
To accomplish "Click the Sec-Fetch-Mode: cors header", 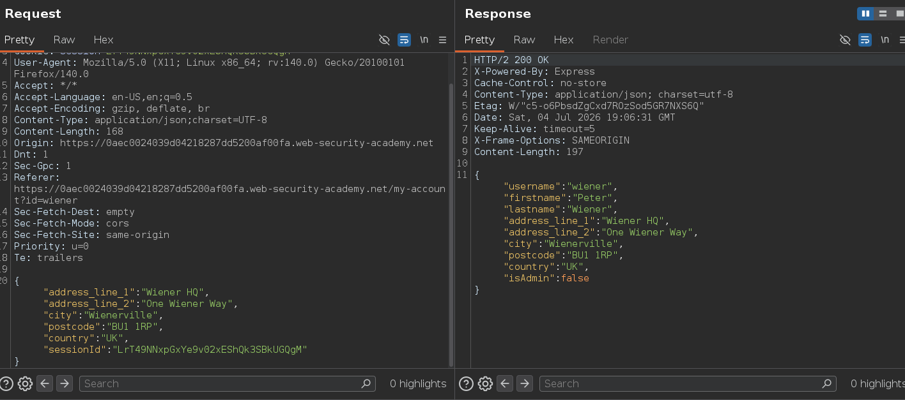I will point(72,223).
